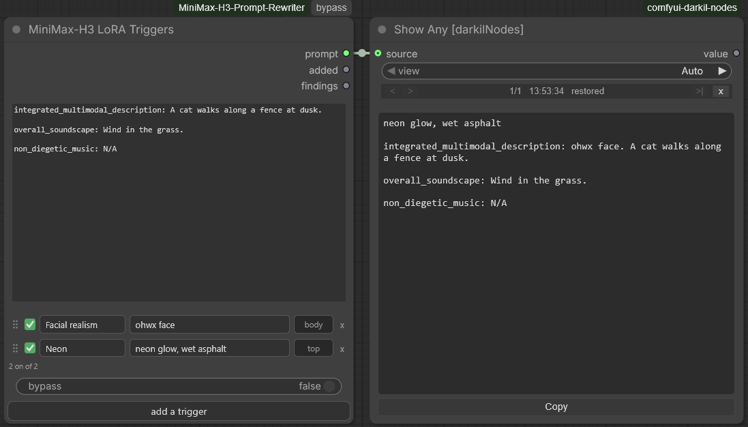The image size is (748, 427).
Task: Edit the ohwx face trigger text field
Action: click(x=209, y=325)
